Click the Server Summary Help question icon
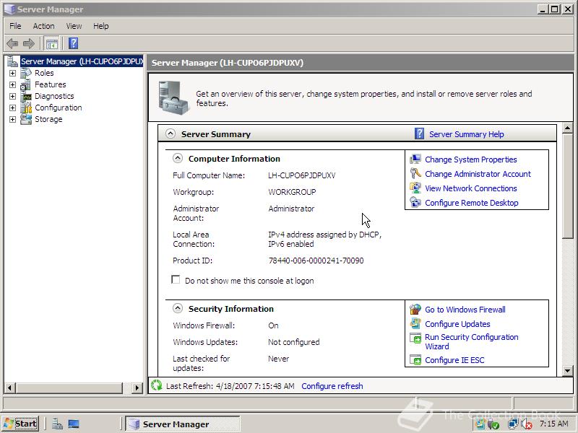 (419, 134)
